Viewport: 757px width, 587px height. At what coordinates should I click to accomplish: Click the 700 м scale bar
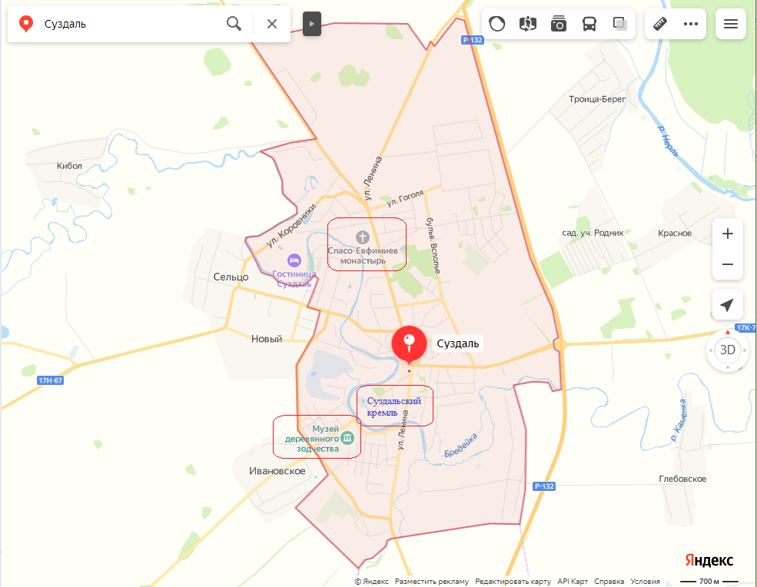[709, 581]
